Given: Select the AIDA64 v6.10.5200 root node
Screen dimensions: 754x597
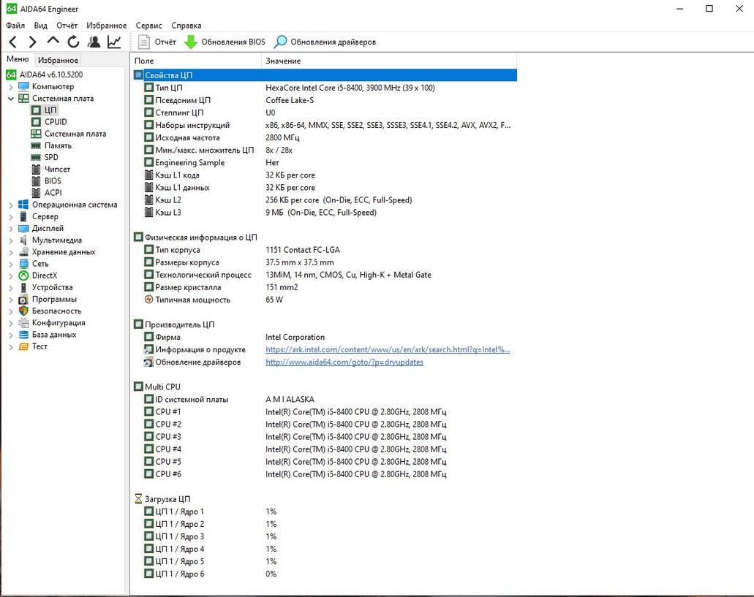Looking at the screenshot, I should 45,75.
